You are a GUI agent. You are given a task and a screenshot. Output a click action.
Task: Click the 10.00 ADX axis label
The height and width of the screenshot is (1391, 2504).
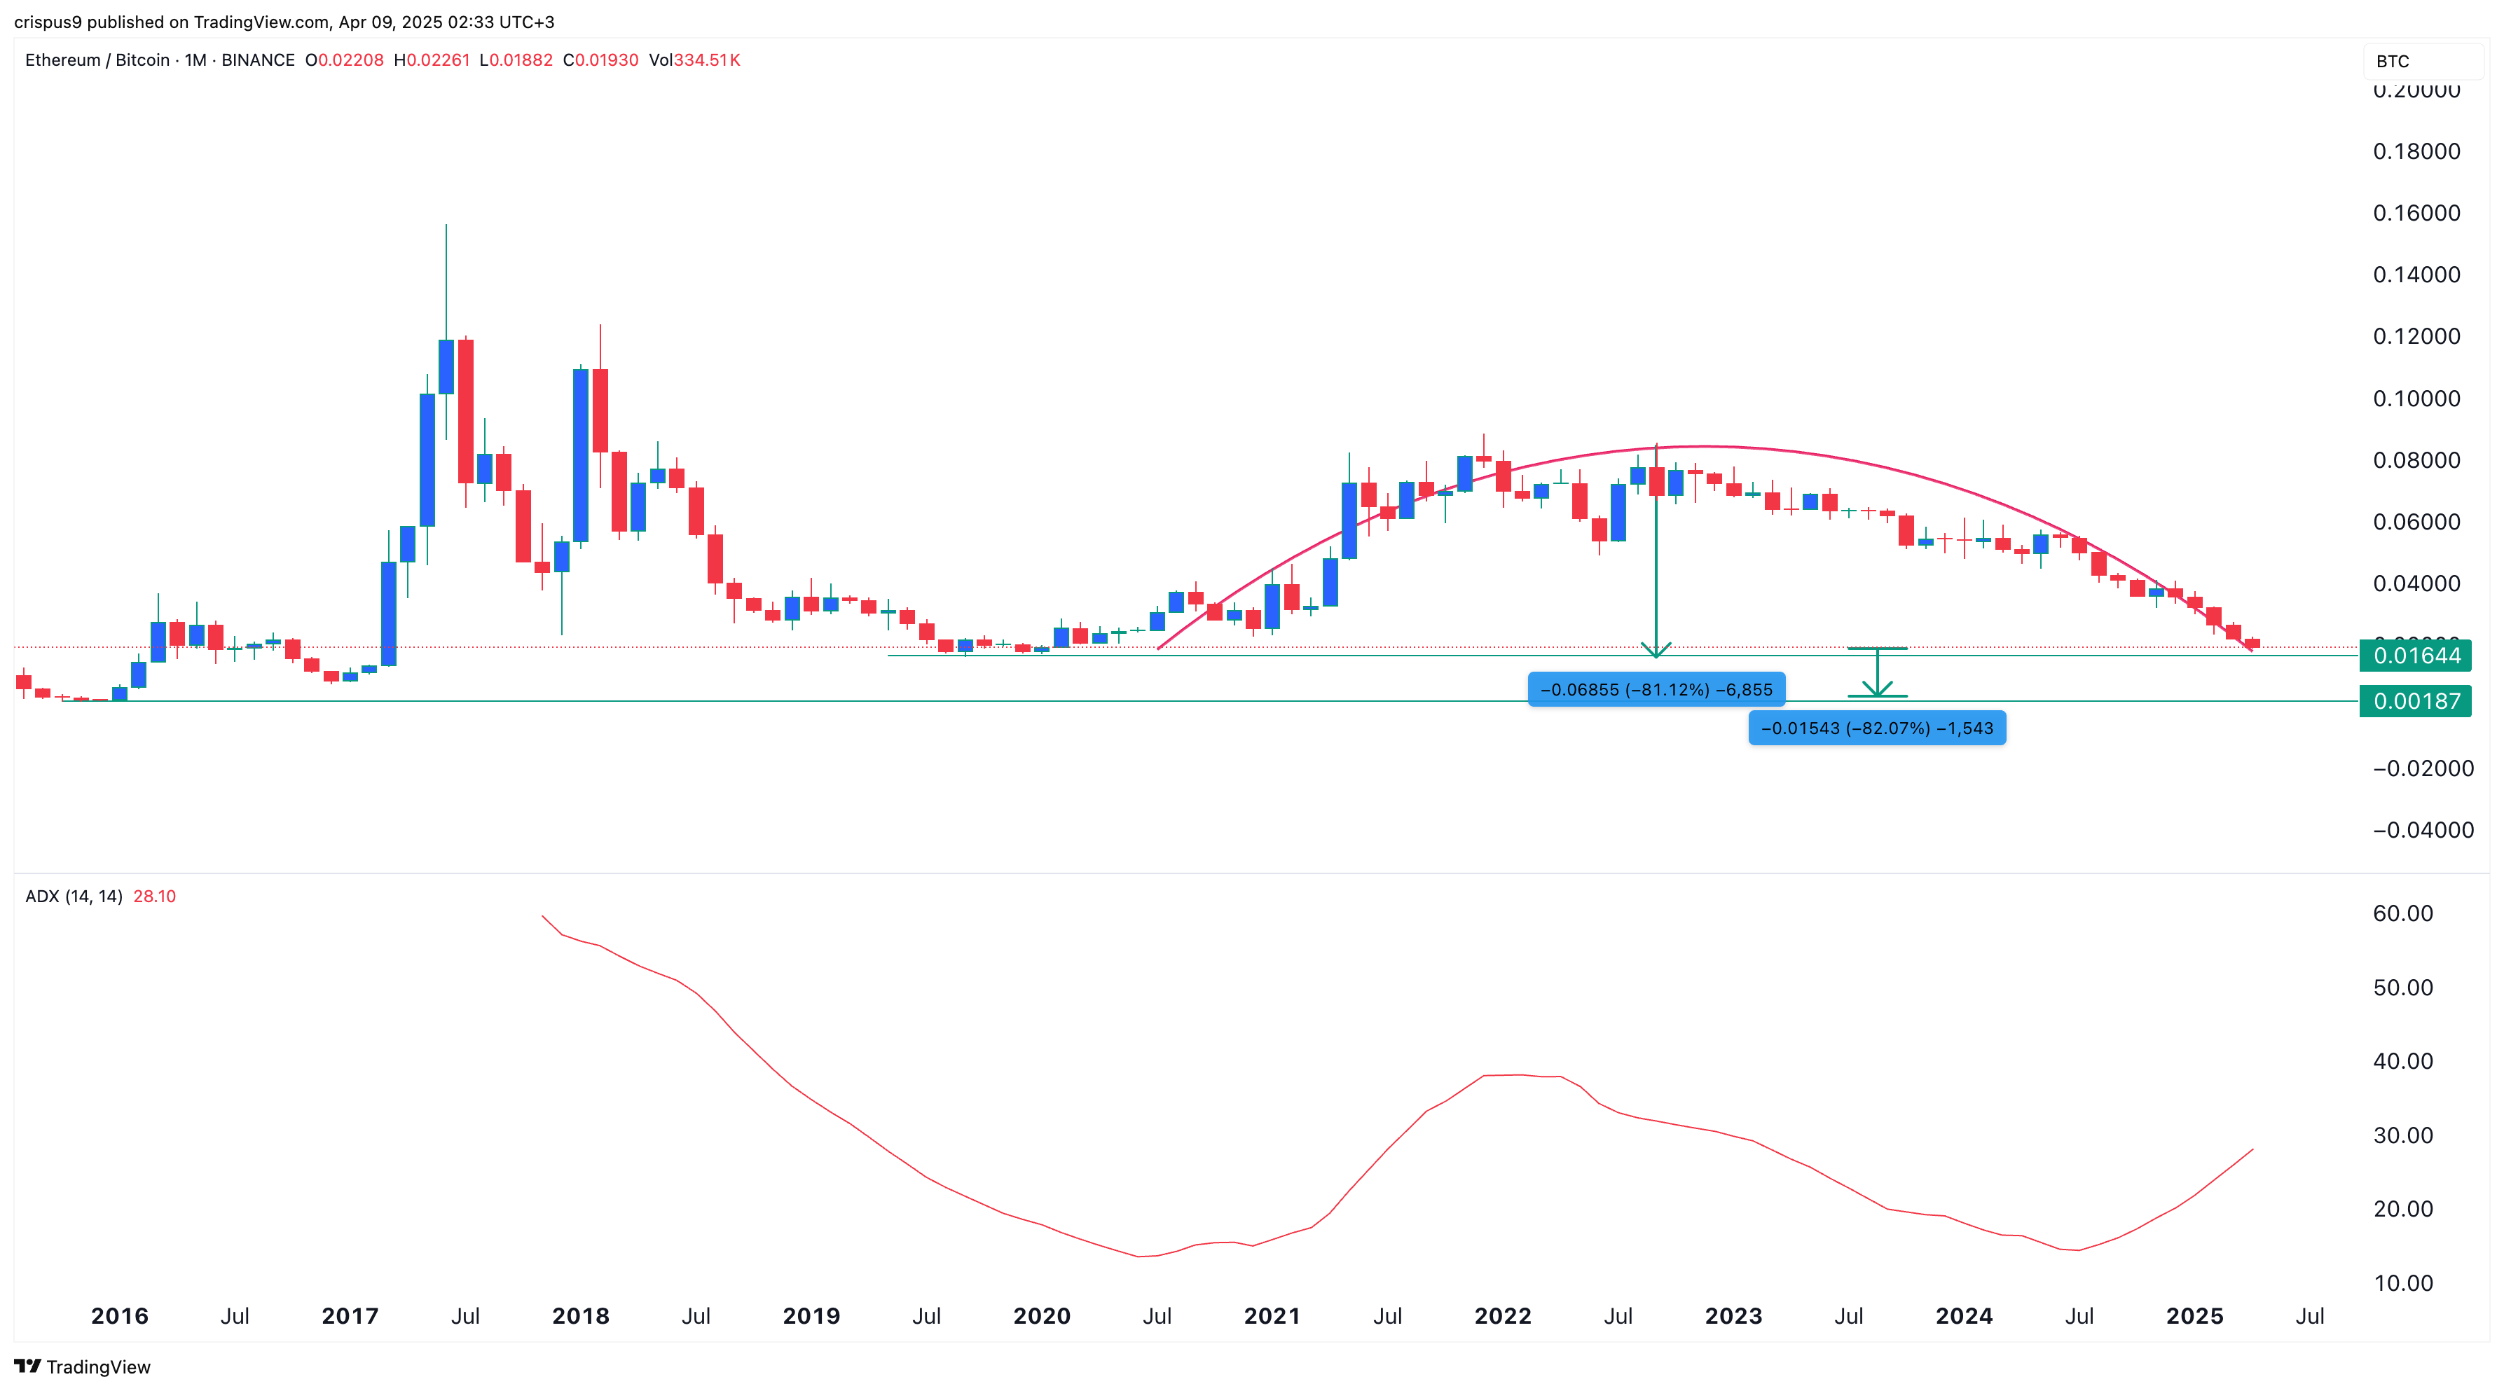click(x=2403, y=1282)
